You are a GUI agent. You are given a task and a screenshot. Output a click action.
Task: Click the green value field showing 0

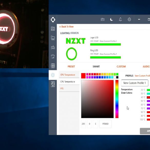pyautogui.click(x=89, y=124)
